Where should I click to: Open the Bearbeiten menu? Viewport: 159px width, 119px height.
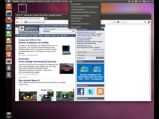[x=31, y=1]
